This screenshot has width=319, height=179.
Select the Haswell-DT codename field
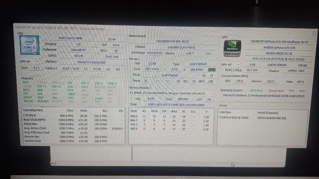pyautogui.click(x=79, y=50)
